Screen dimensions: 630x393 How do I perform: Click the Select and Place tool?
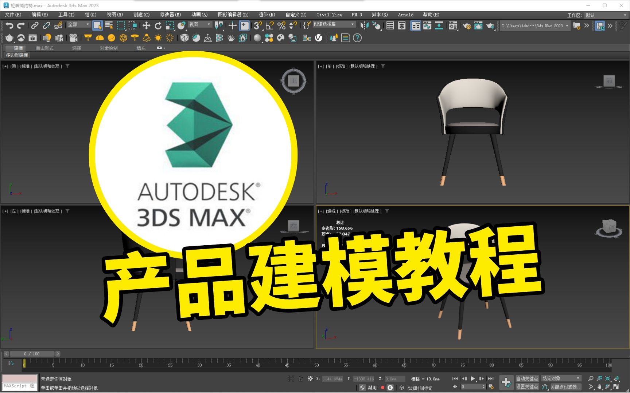[181, 25]
